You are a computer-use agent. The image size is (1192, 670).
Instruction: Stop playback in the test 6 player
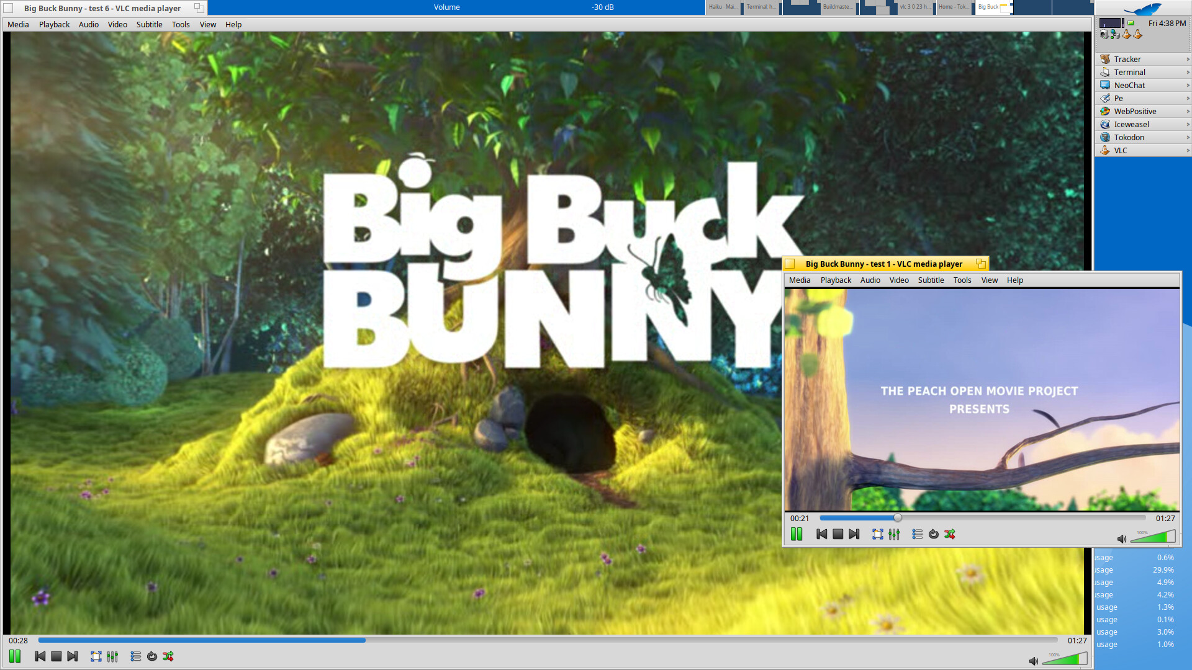[56, 656]
